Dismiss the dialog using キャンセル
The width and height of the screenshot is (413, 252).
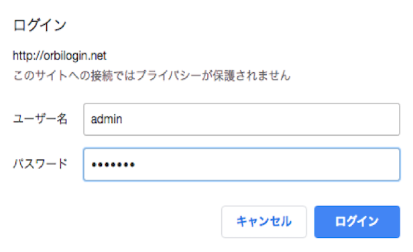[x=264, y=222]
